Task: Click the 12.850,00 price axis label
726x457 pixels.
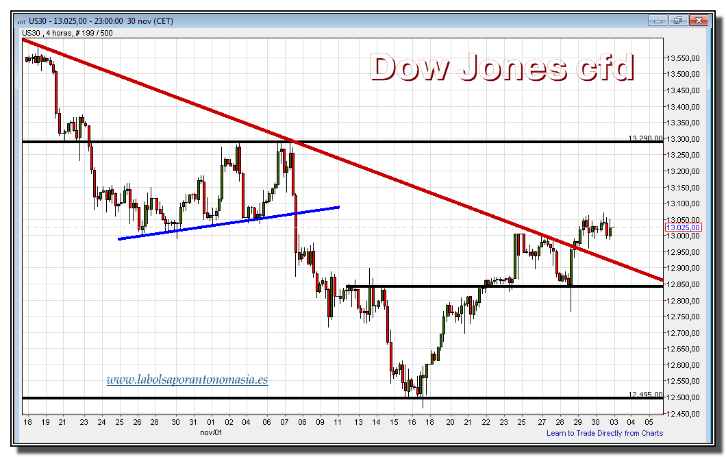Action: (x=683, y=284)
